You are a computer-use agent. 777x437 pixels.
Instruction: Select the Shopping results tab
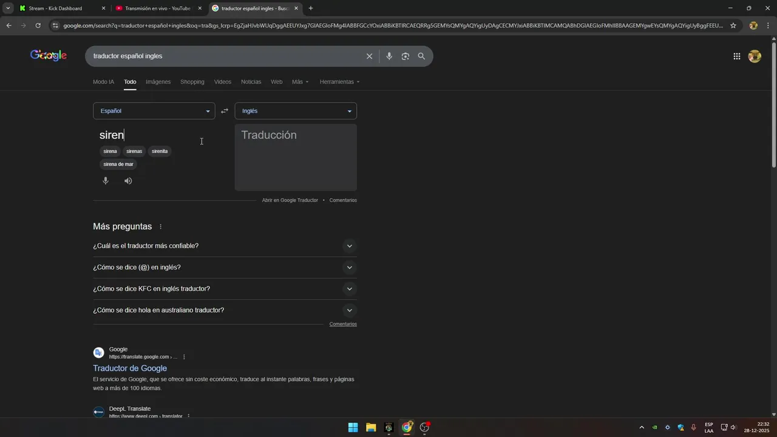pyautogui.click(x=192, y=82)
